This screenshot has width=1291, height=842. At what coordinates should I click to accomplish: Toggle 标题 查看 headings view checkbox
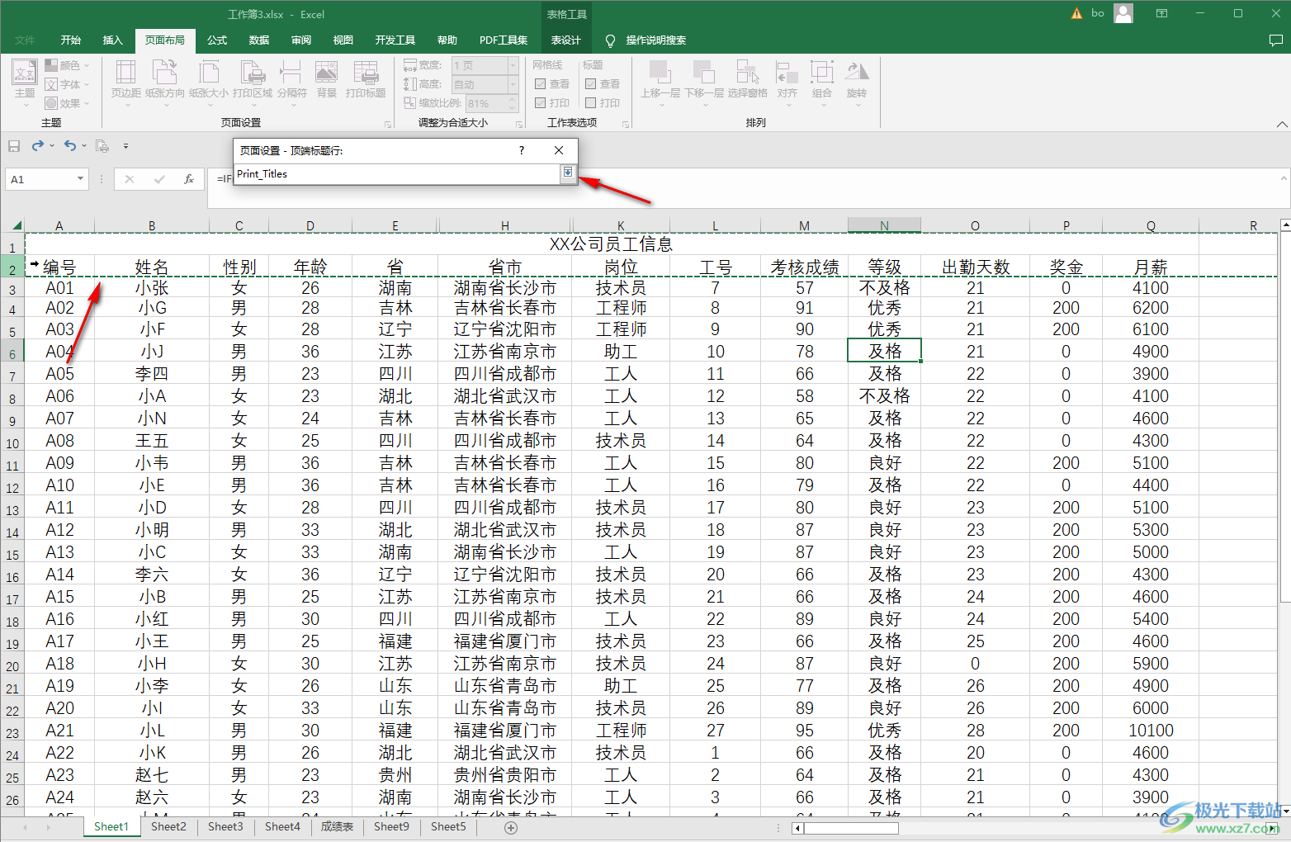pos(590,84)
